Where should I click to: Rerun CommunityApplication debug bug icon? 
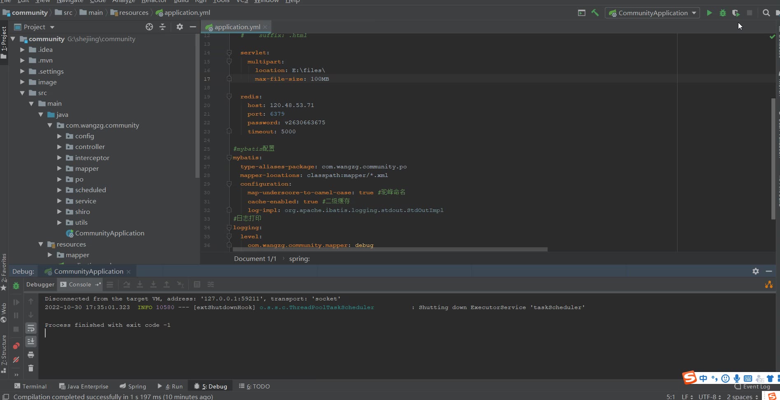coord(16,286)
